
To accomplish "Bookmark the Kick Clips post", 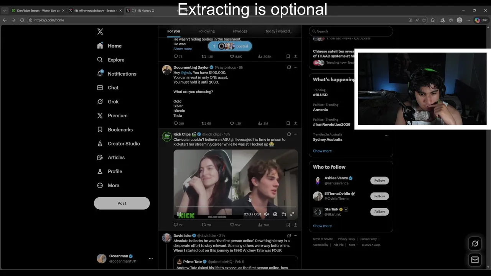I will point(288,225).
